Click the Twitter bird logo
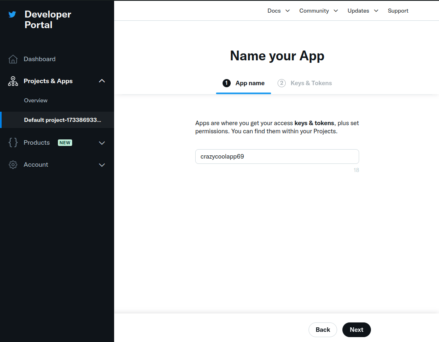The height and width of the screenshot is (342, 439). pyautogui.click(x=13, y=15)
